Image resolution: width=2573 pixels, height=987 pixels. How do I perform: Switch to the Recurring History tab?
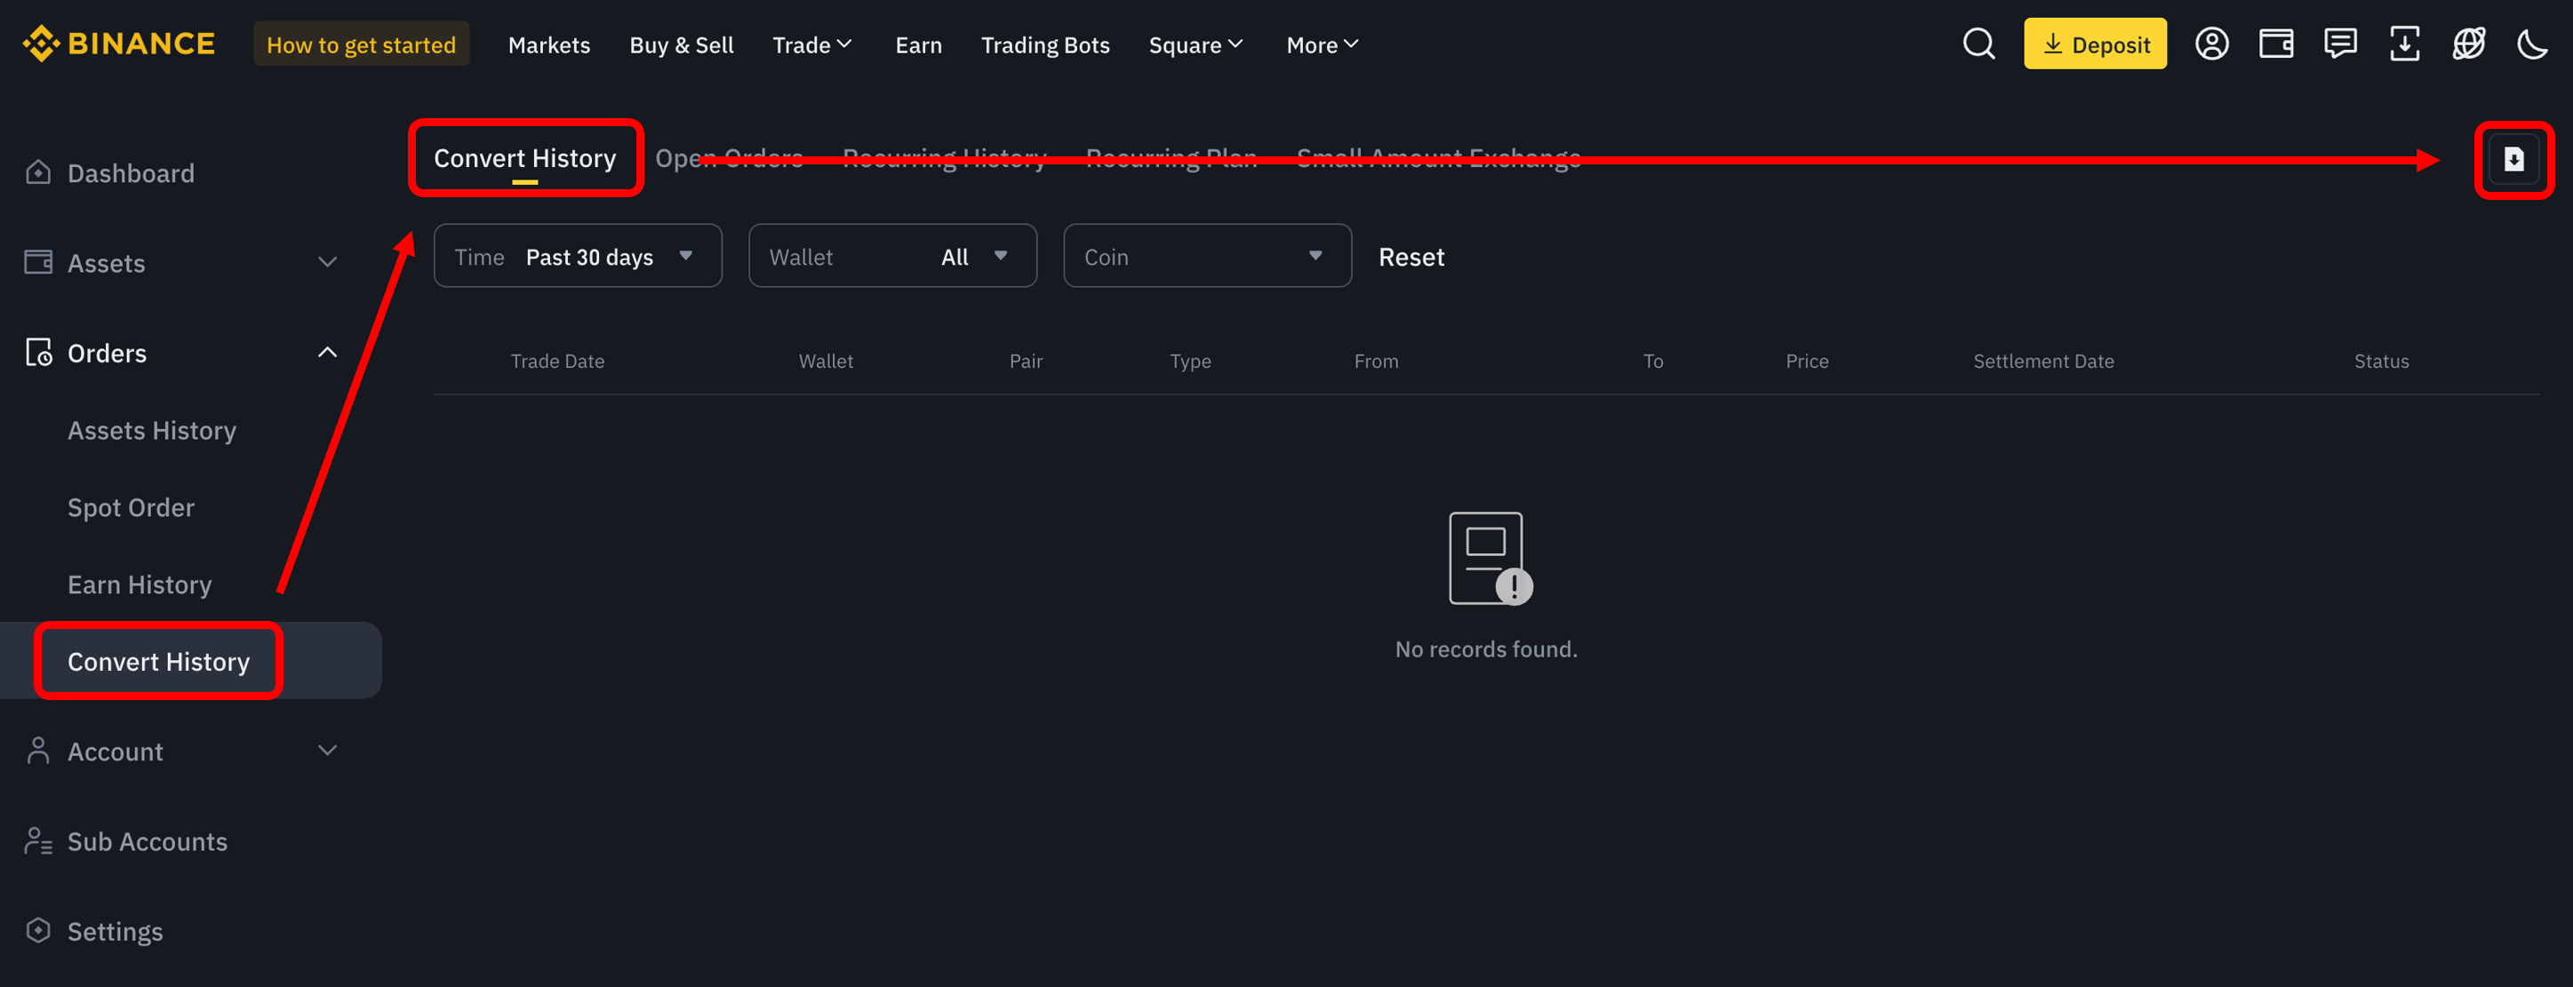944,157
